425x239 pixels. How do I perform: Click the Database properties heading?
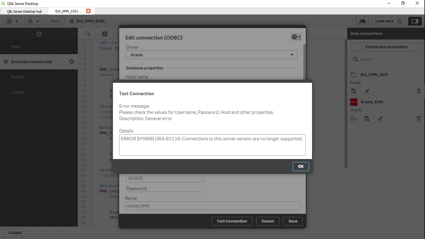[145, 68]
